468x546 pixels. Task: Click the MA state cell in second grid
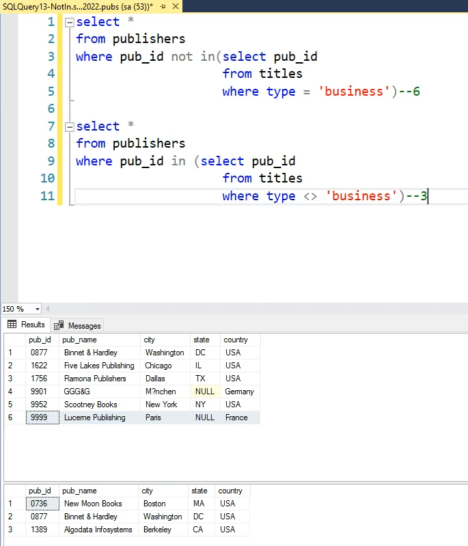point(202,504)
